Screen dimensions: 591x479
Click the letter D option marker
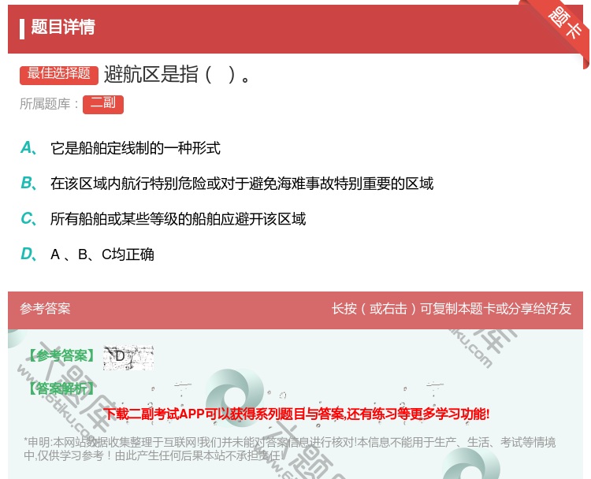28,254
